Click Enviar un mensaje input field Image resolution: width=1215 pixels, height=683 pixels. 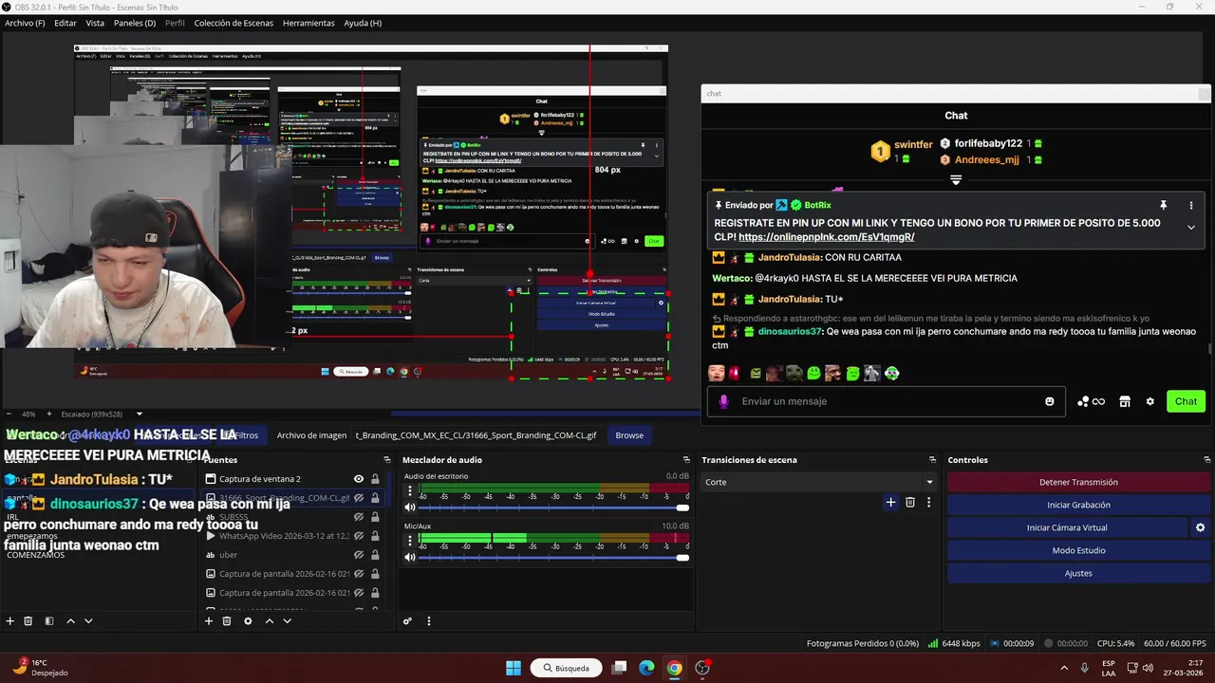click(887, 401)
